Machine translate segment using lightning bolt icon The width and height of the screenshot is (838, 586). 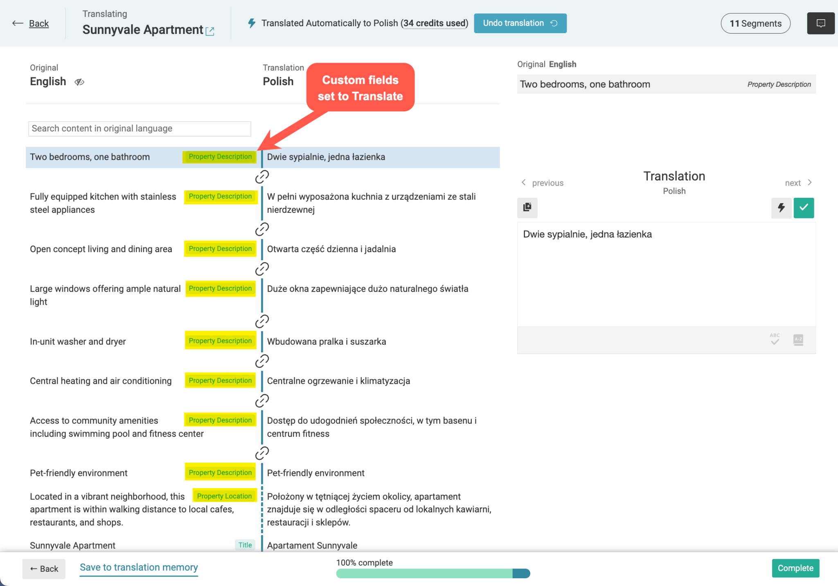pos(782,208)
